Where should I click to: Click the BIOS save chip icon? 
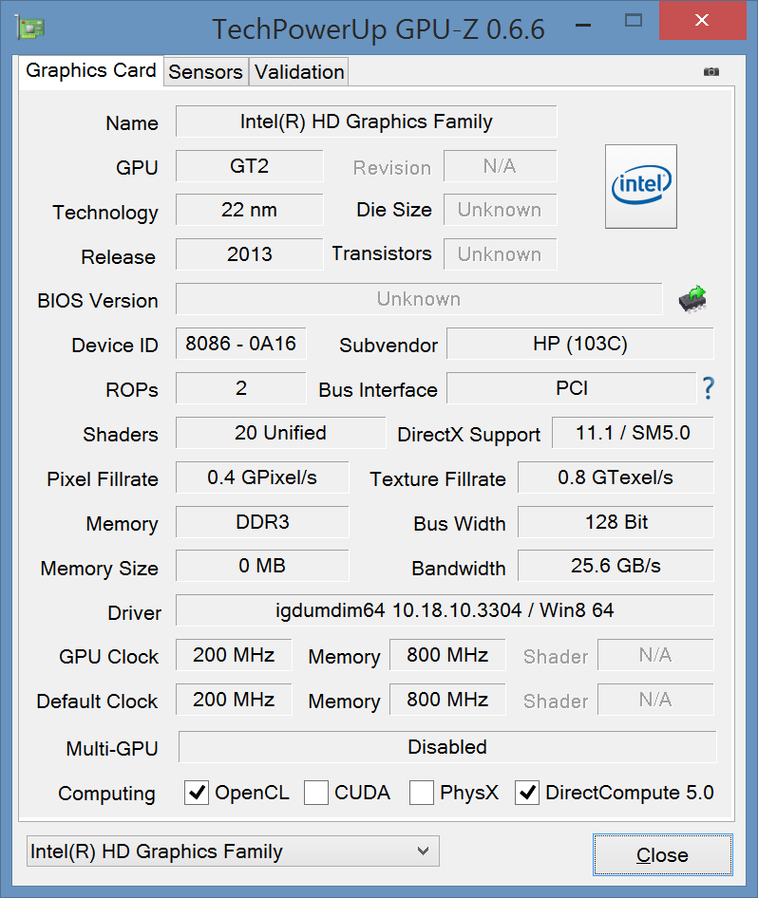click(x=692, y=299)
